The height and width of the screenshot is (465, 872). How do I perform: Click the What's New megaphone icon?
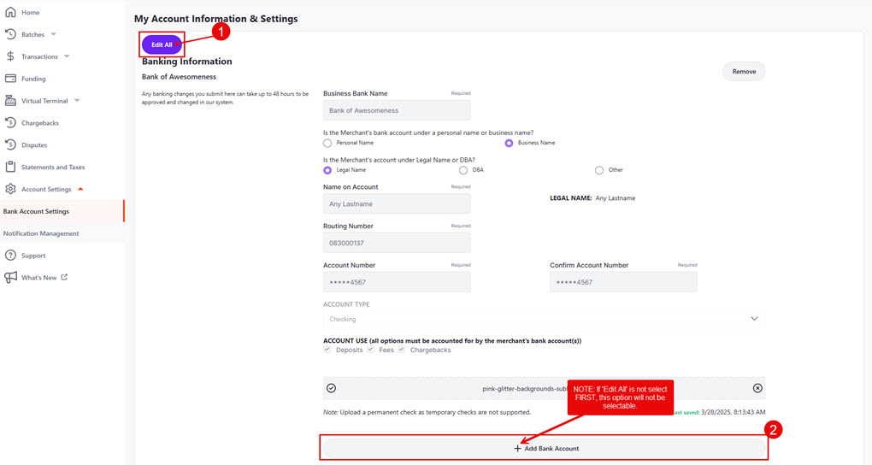pyautogui.click(x=11, y=278)
